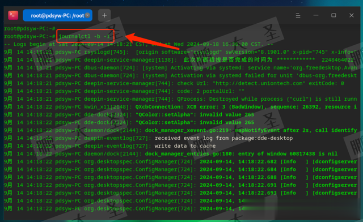Click the deepin-service-manager[1138] log entry
This screenshot has width=363, height=222.
coord(179,60)
